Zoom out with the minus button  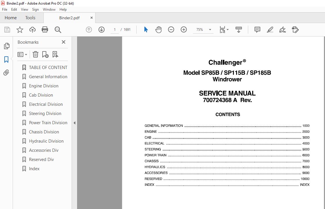pos(171,30)
